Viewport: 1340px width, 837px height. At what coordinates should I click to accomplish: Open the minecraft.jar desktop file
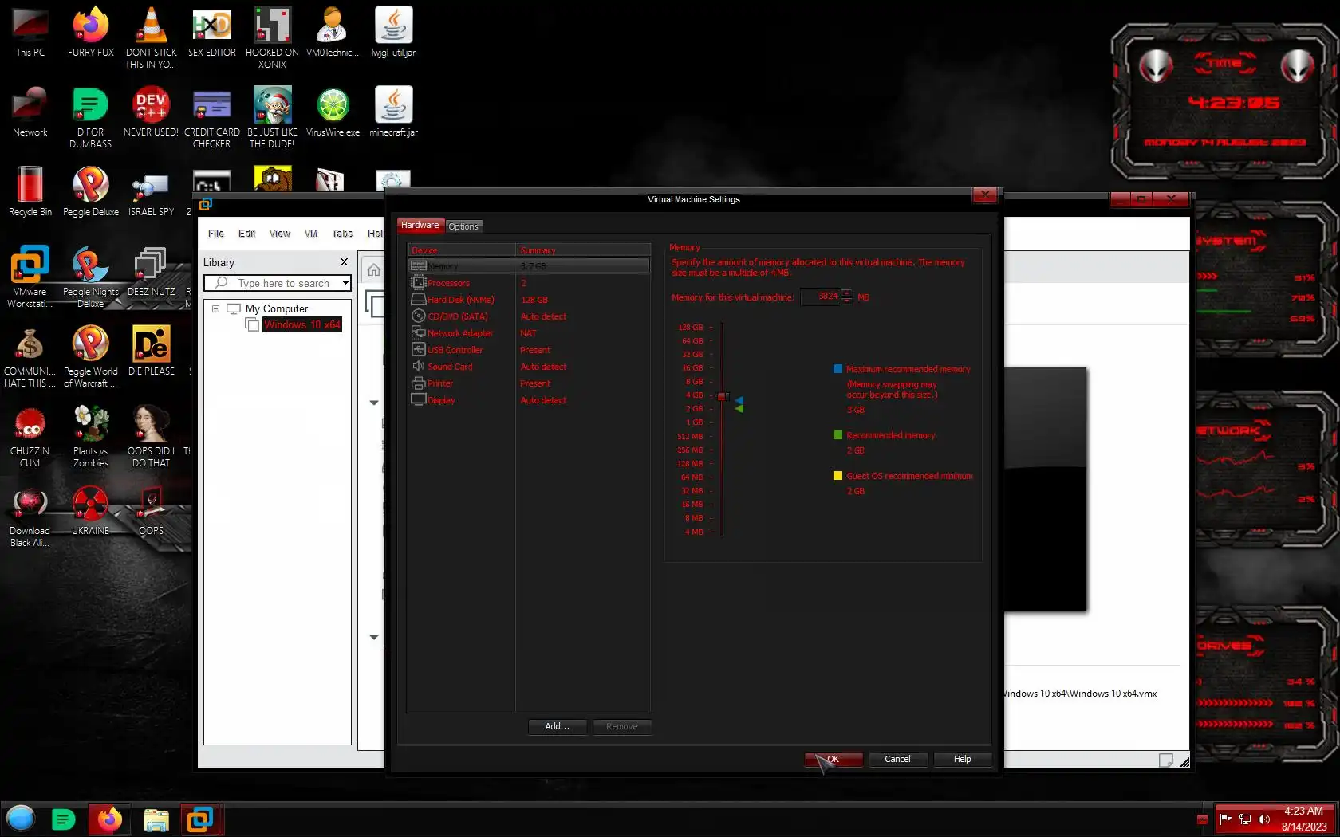[x=393, y=112]
